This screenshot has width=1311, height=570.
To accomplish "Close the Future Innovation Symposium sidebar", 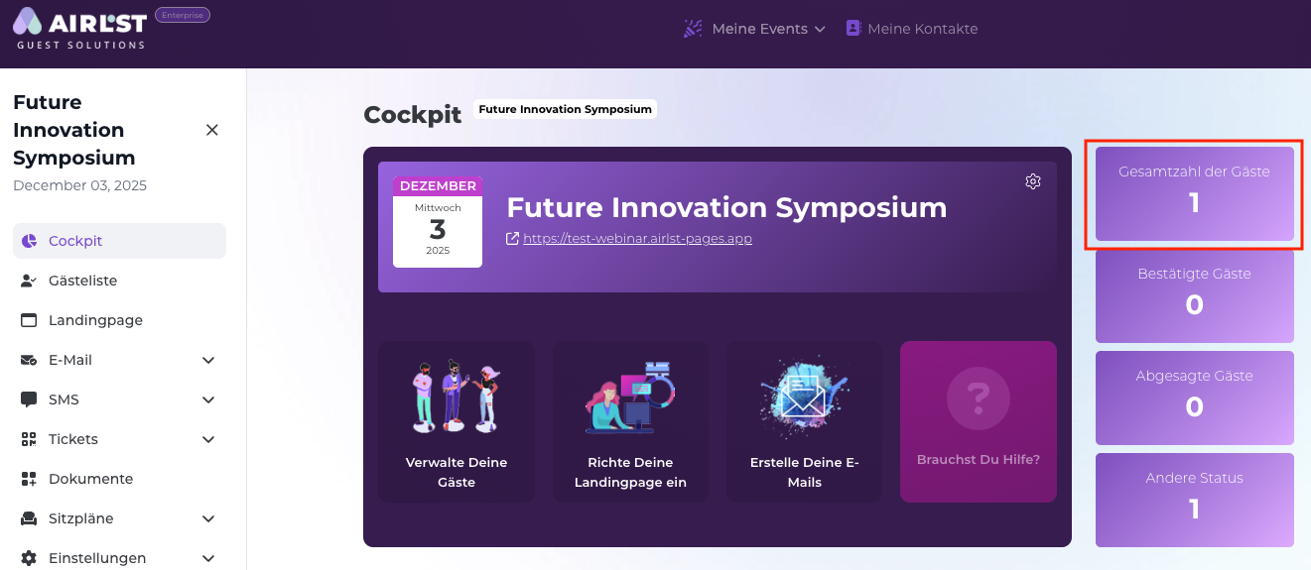I will click(211, 130).
